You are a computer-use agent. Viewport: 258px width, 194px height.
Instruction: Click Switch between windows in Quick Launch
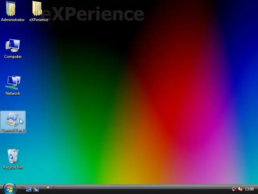(36, 189)
